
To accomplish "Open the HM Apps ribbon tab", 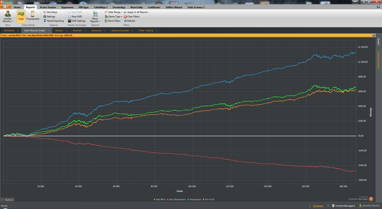I will click(83, 7).
